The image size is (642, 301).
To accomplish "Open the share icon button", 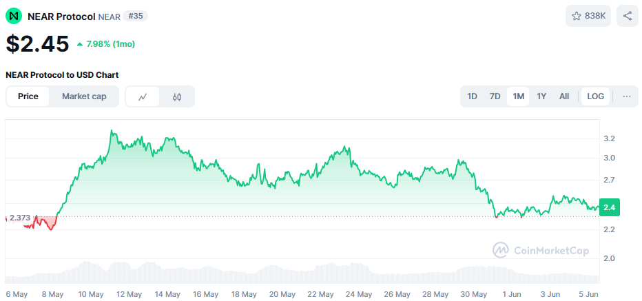I will pyautogui.click(x=628, y=16).
